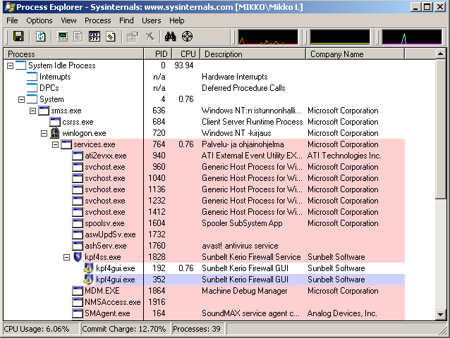
Task: Open the File menu
Action: click(12, 20)
